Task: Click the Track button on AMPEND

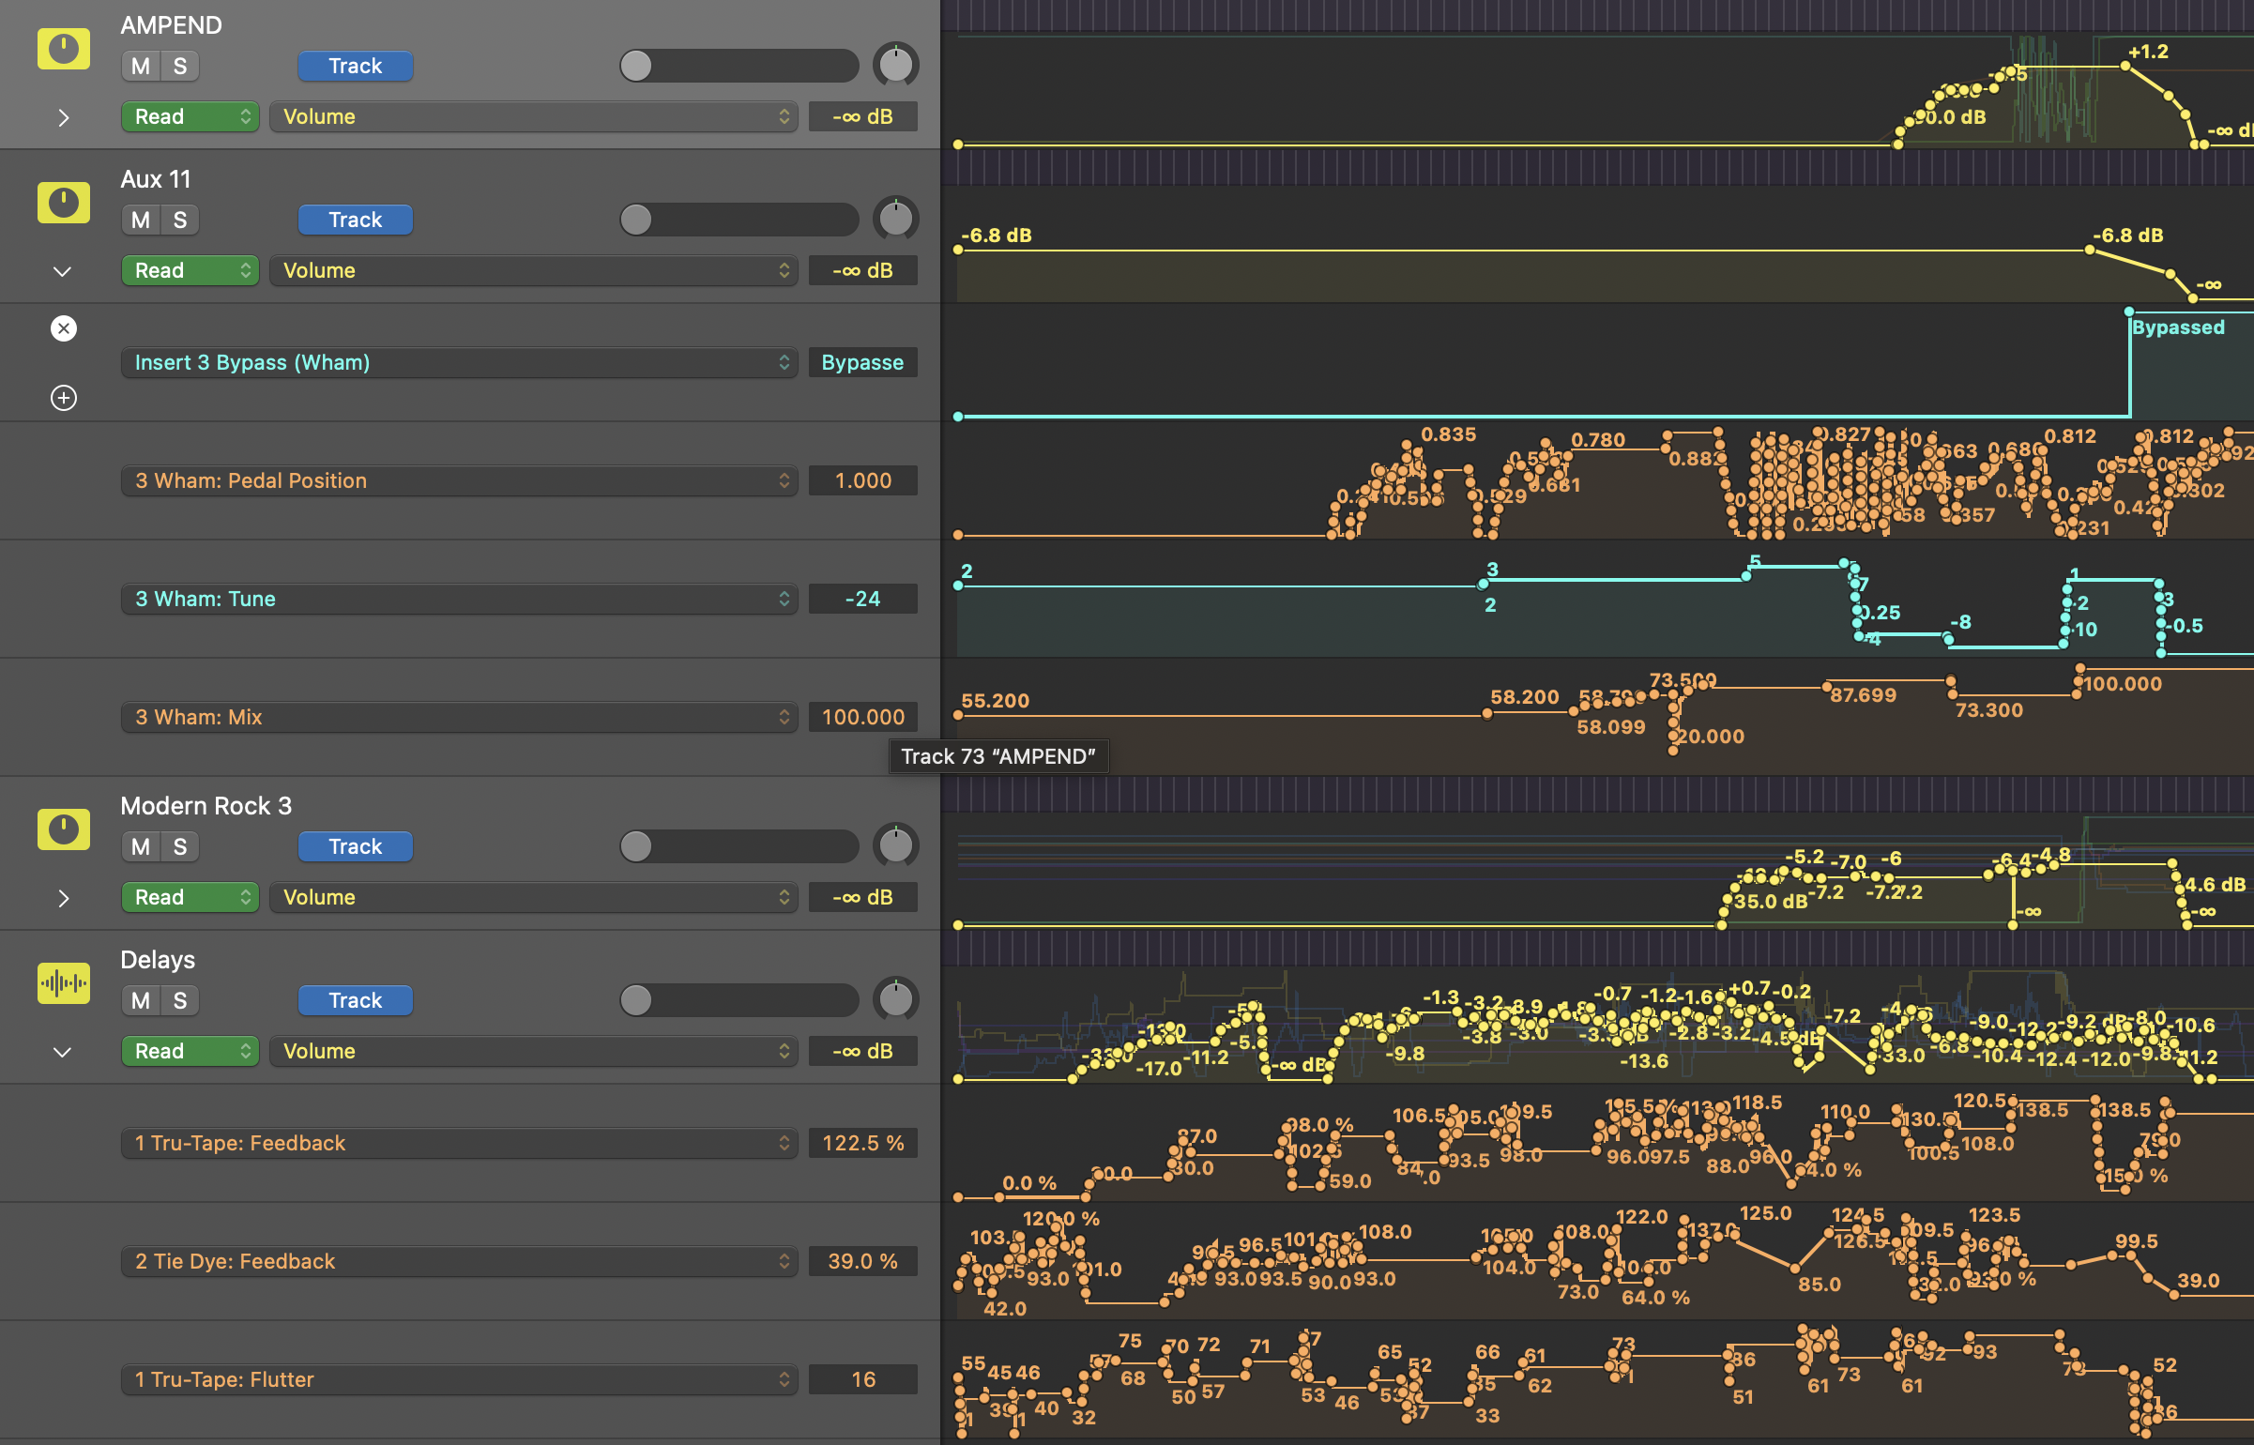Action: point(355,66)
